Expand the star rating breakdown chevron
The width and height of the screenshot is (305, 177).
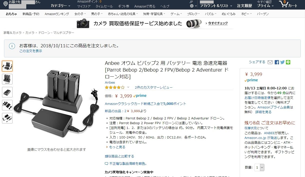pyautogui.click(x=128, y=87)
